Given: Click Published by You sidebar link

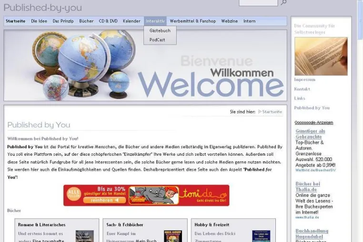Looking at the screenshot, I should pos(312,108).
